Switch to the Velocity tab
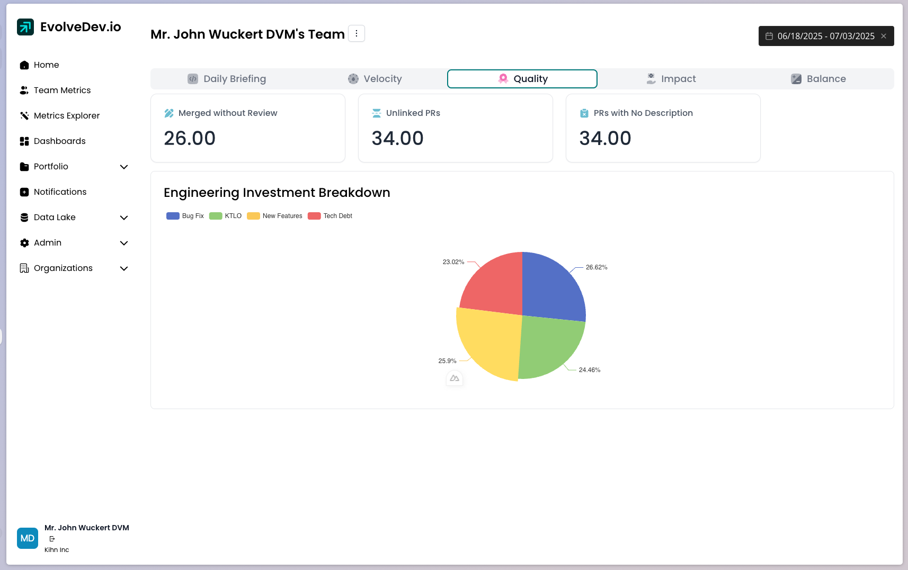Viewport: 908px width, 570px height. click(x=375, y=79)
